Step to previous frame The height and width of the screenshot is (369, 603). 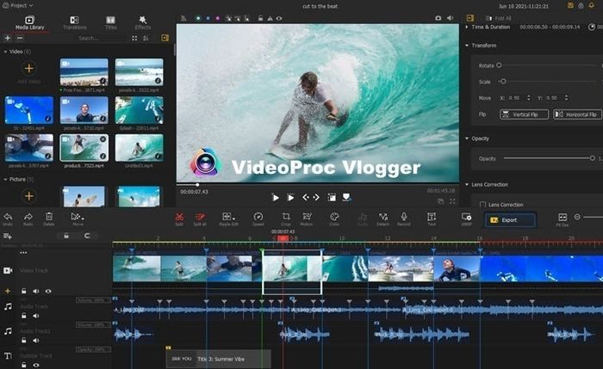(x=305, y=197)
